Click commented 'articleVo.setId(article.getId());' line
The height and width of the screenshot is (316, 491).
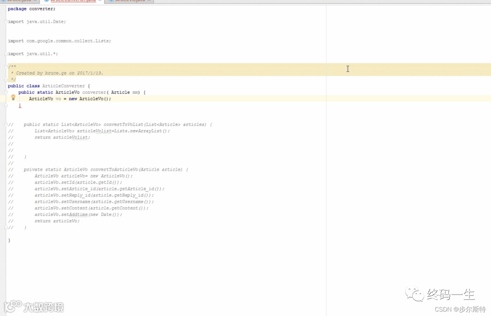pyautogui.click(x=78, y=183)
